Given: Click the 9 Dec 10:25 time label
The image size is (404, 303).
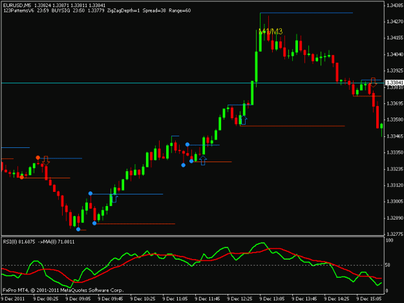Looking at the screenshot, I should 143,299.
